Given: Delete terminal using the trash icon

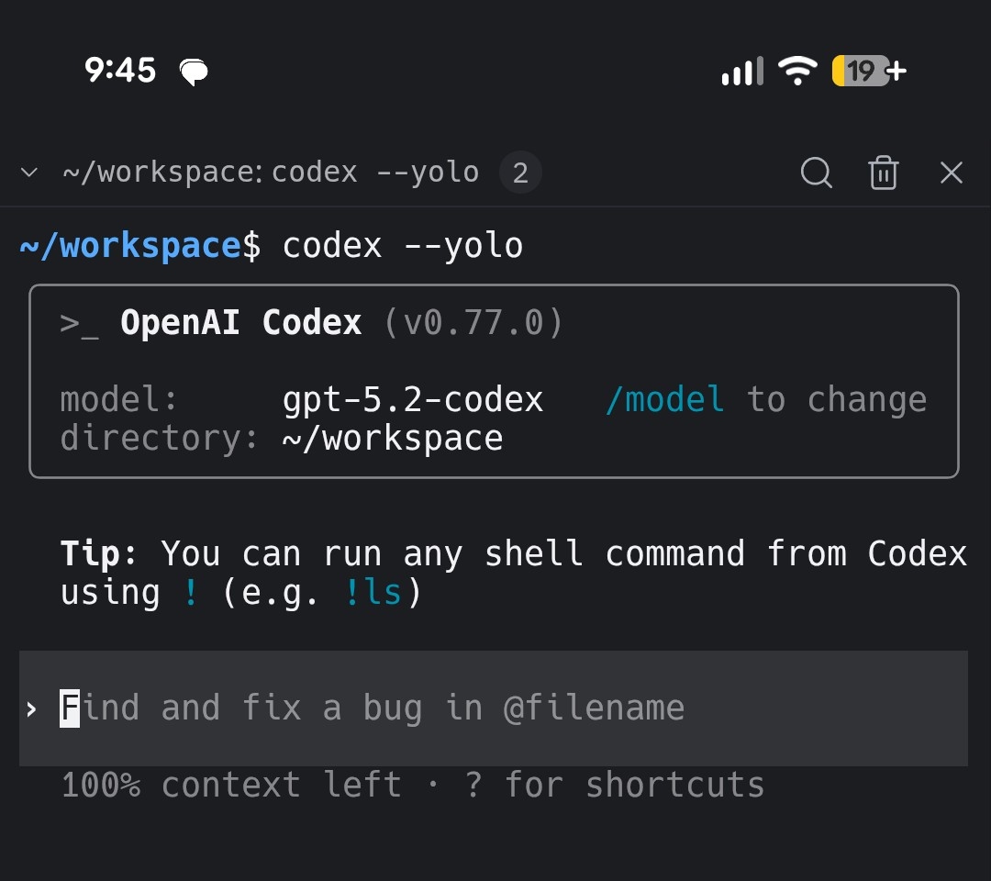Looking at the screenshot, I should 883,173.
